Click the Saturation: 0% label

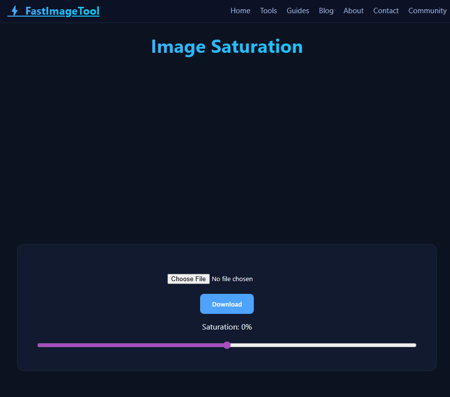[x=226, y=327]
